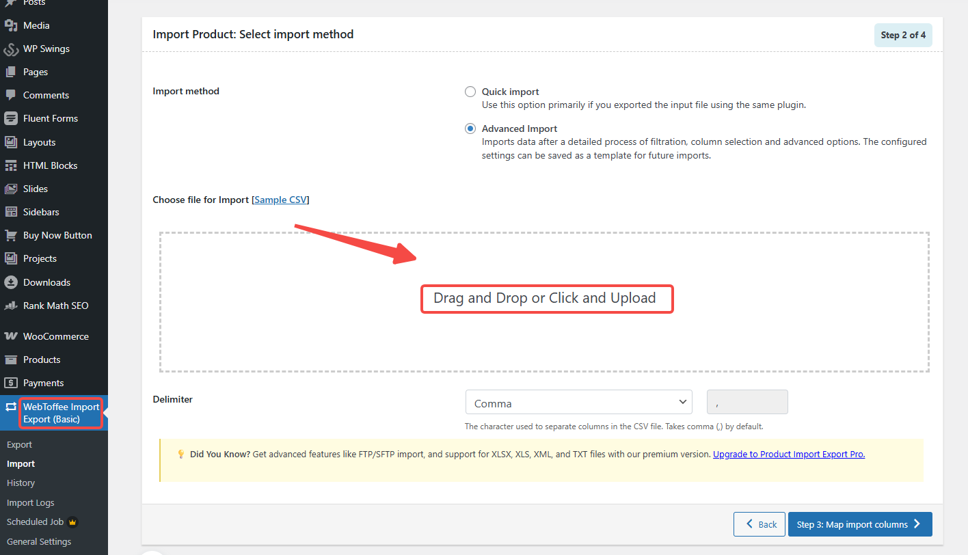This screenshot has height=555, width=968.
Task: Open WP Swings via its icon
Action: pyautogui.click(x=11, y=49)
